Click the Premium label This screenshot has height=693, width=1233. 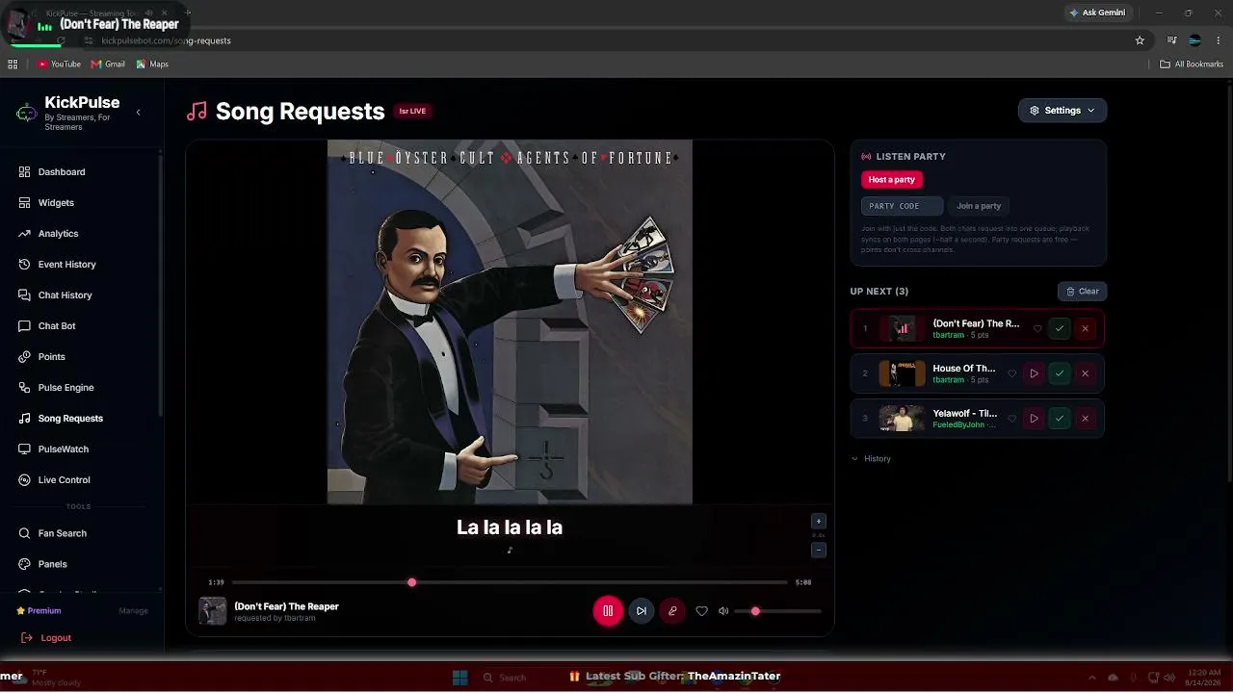[x=44, y=611]
